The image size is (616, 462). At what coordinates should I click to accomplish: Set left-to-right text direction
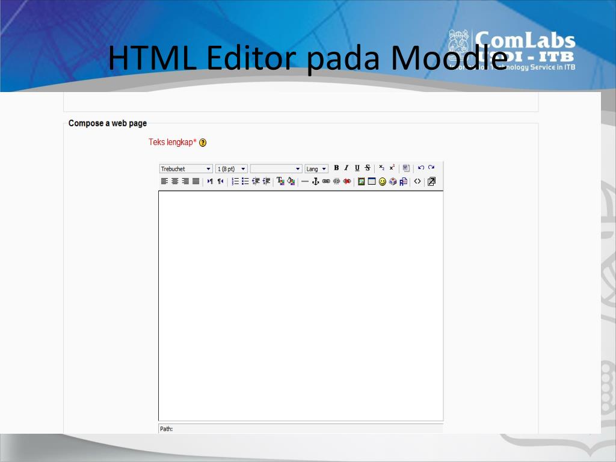pos(210,181)
